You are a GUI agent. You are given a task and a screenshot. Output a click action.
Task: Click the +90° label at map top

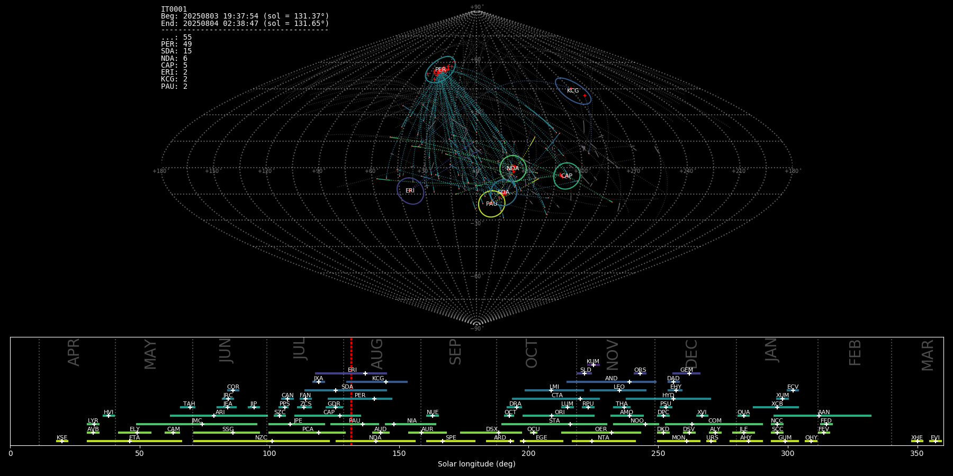pos(477,7)
